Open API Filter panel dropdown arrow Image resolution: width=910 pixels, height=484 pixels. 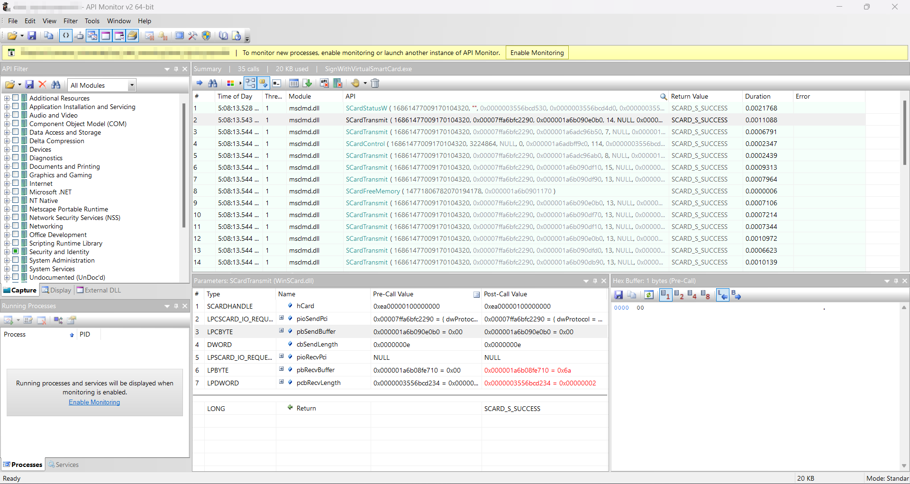(167, 69)
